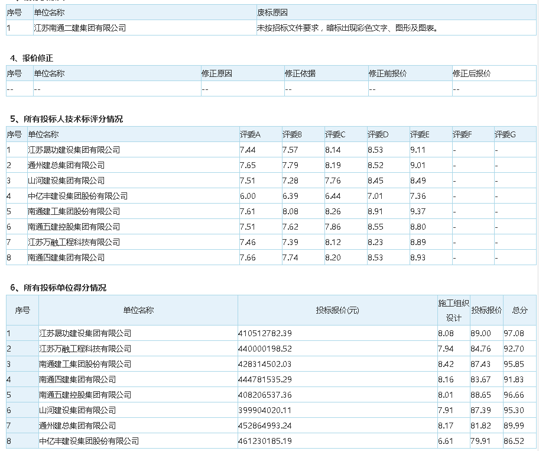
Task: Click the construction design score 6.61
Action: pos(446,441)
